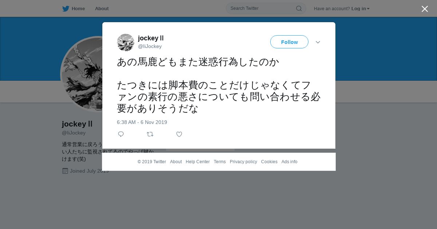The height and width of the screenshot is (229, 437).
Task: Follow the jockey II account
Action: [289, 42]
